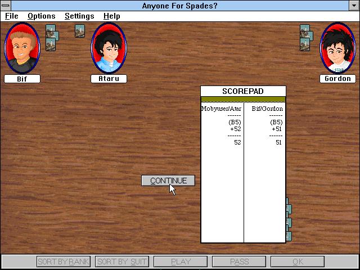Click the window minimize arrow button
Viewport: 360px width, 270px height.
pos(354,6)
